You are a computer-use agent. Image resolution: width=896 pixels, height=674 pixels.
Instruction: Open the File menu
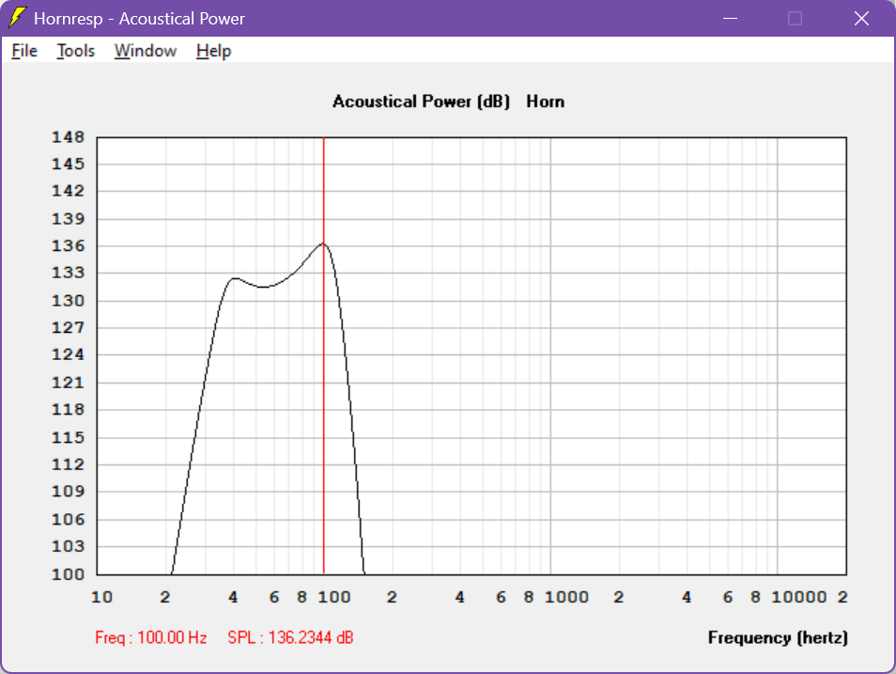(24, 51)
